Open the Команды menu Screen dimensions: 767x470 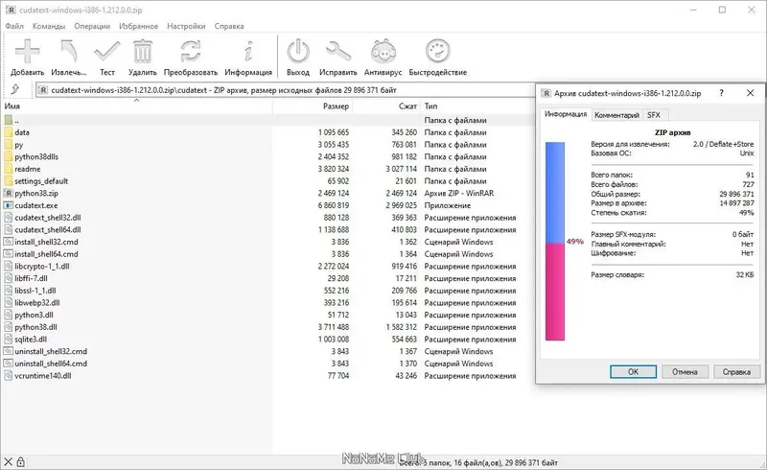coord(49,26)
